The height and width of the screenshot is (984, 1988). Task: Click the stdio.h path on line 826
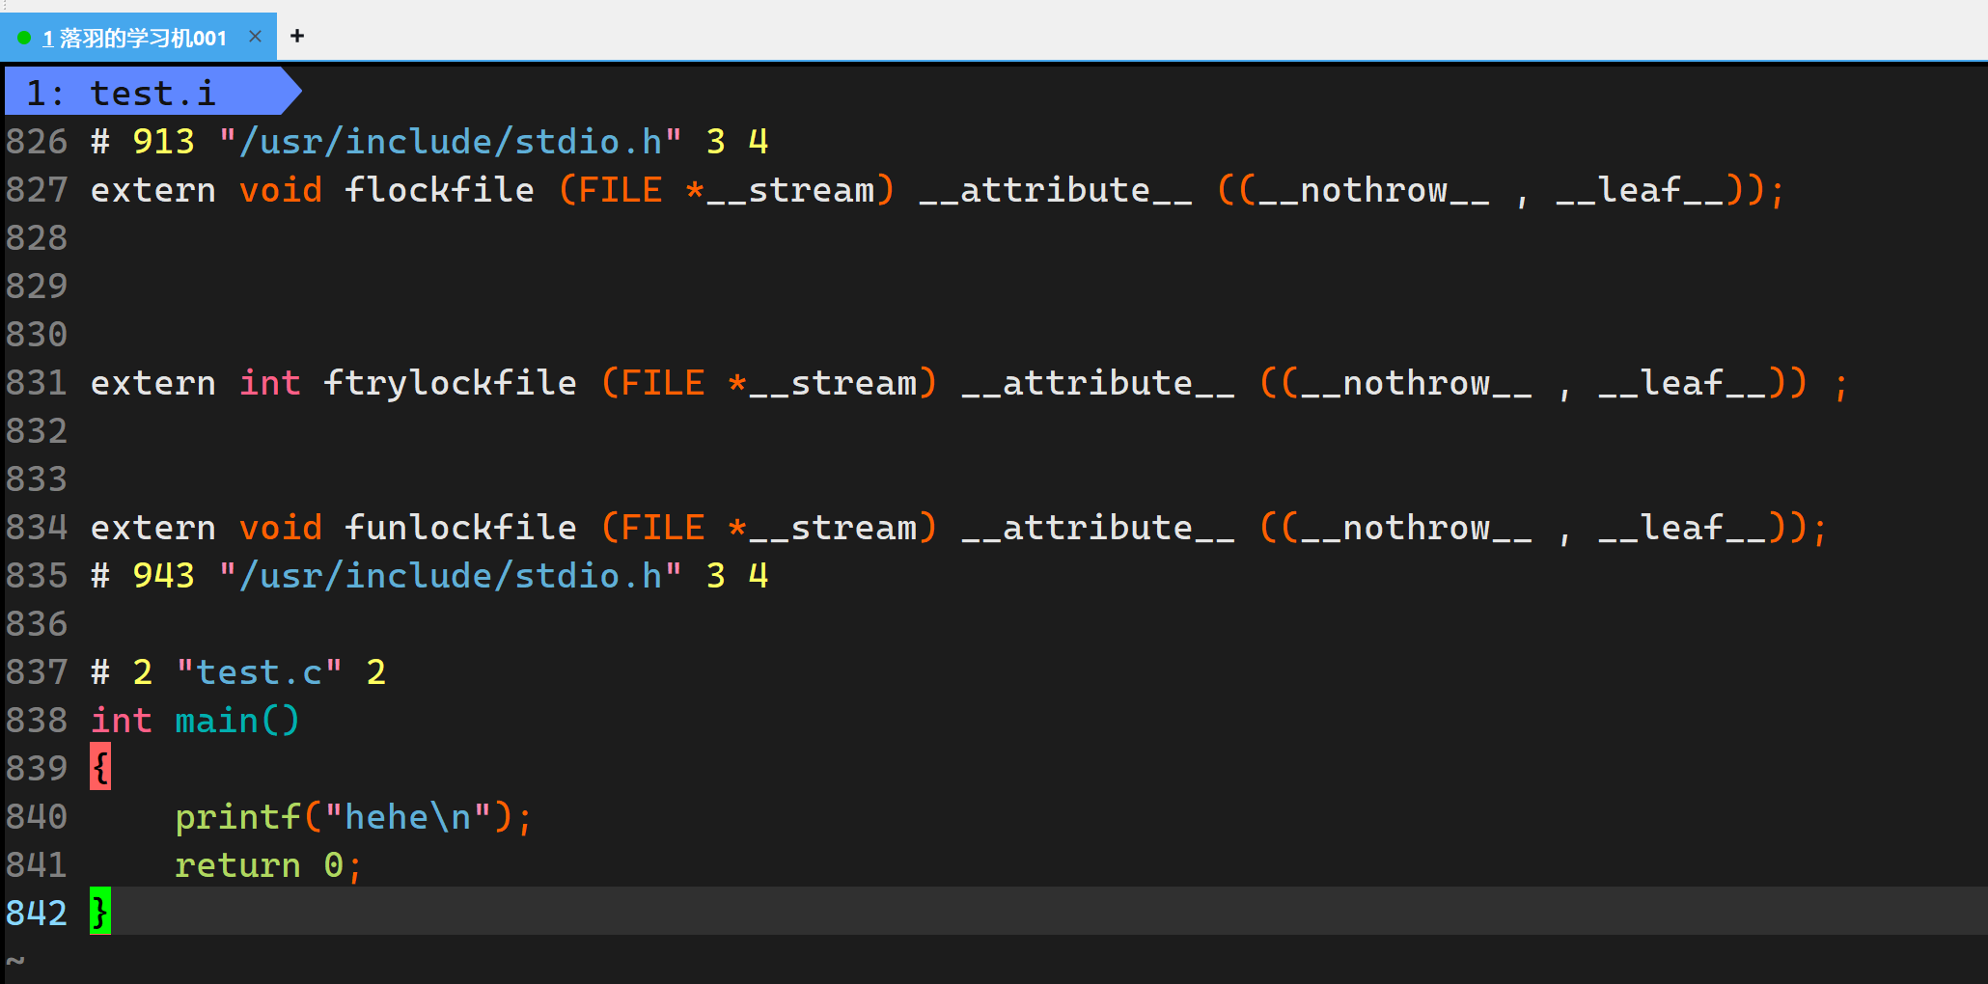coord(450,142)
